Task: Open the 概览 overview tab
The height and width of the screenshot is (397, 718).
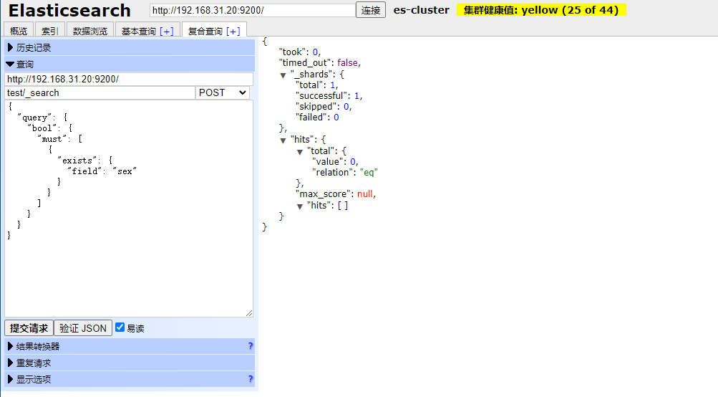Action: tap(19, 31)
